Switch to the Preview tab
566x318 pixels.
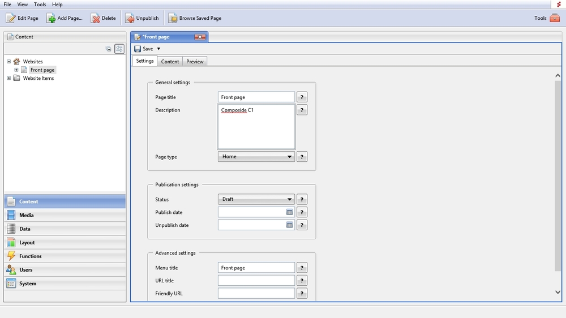[195, 61]
